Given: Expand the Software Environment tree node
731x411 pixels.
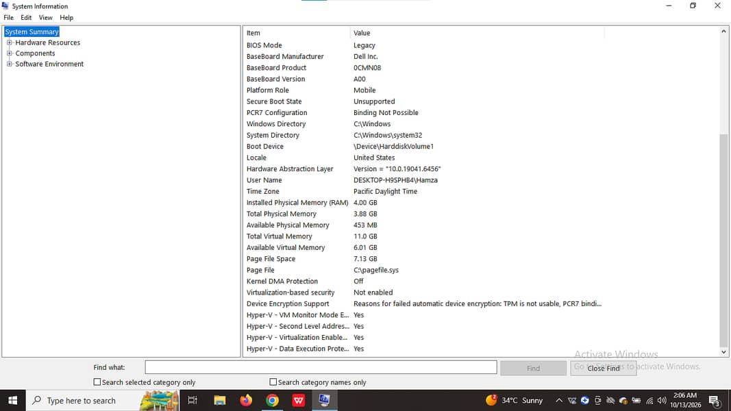Looking at the screenshot, I should tap(10, 64).
